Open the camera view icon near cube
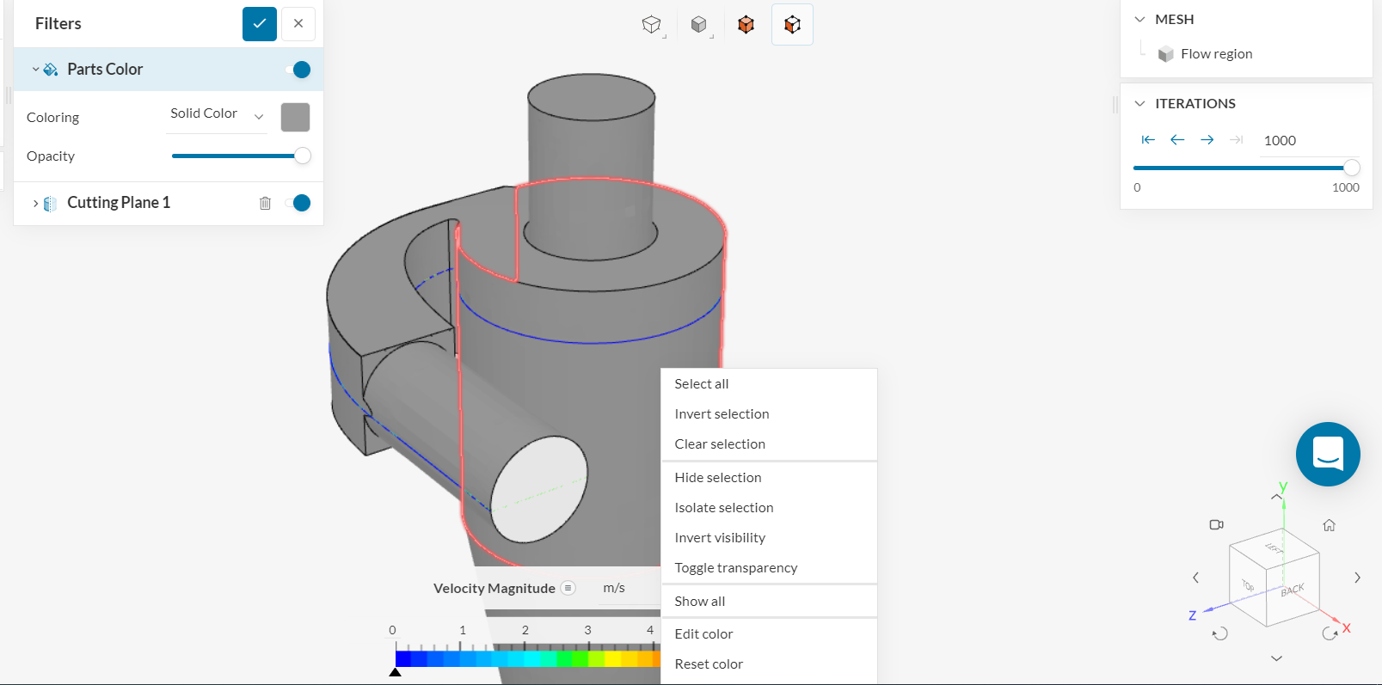 pyautogui.click(x=1216, y=525)
